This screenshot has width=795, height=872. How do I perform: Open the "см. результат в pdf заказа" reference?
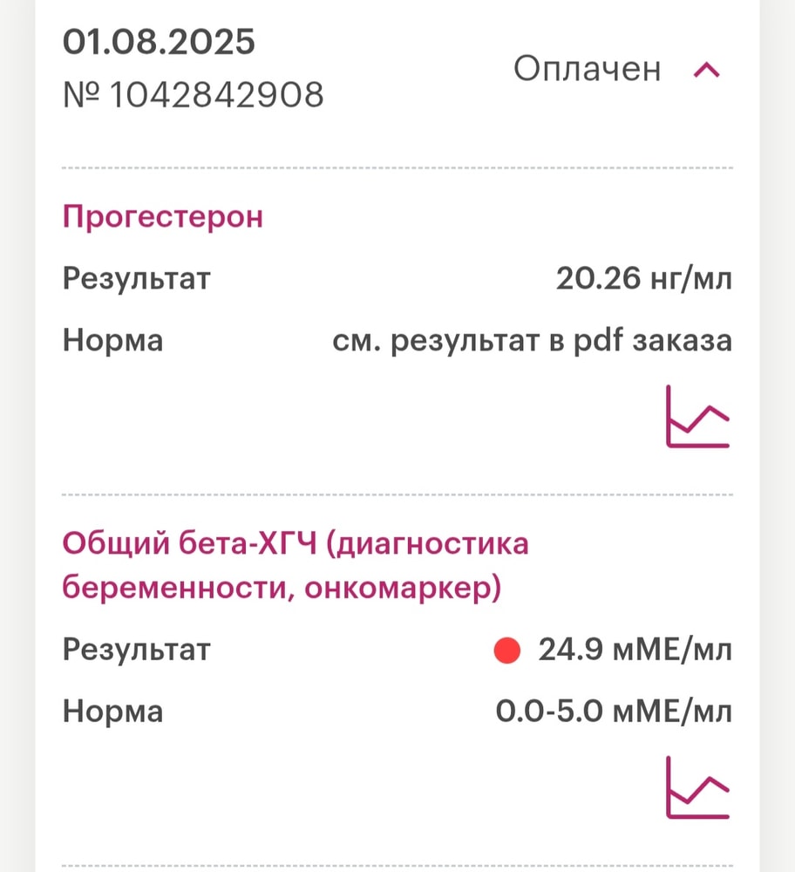click(532, 341)
